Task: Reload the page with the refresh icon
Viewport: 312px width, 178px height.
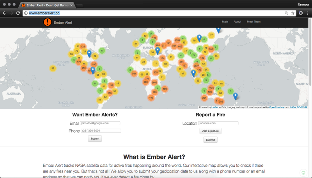Action: point(18,13)
